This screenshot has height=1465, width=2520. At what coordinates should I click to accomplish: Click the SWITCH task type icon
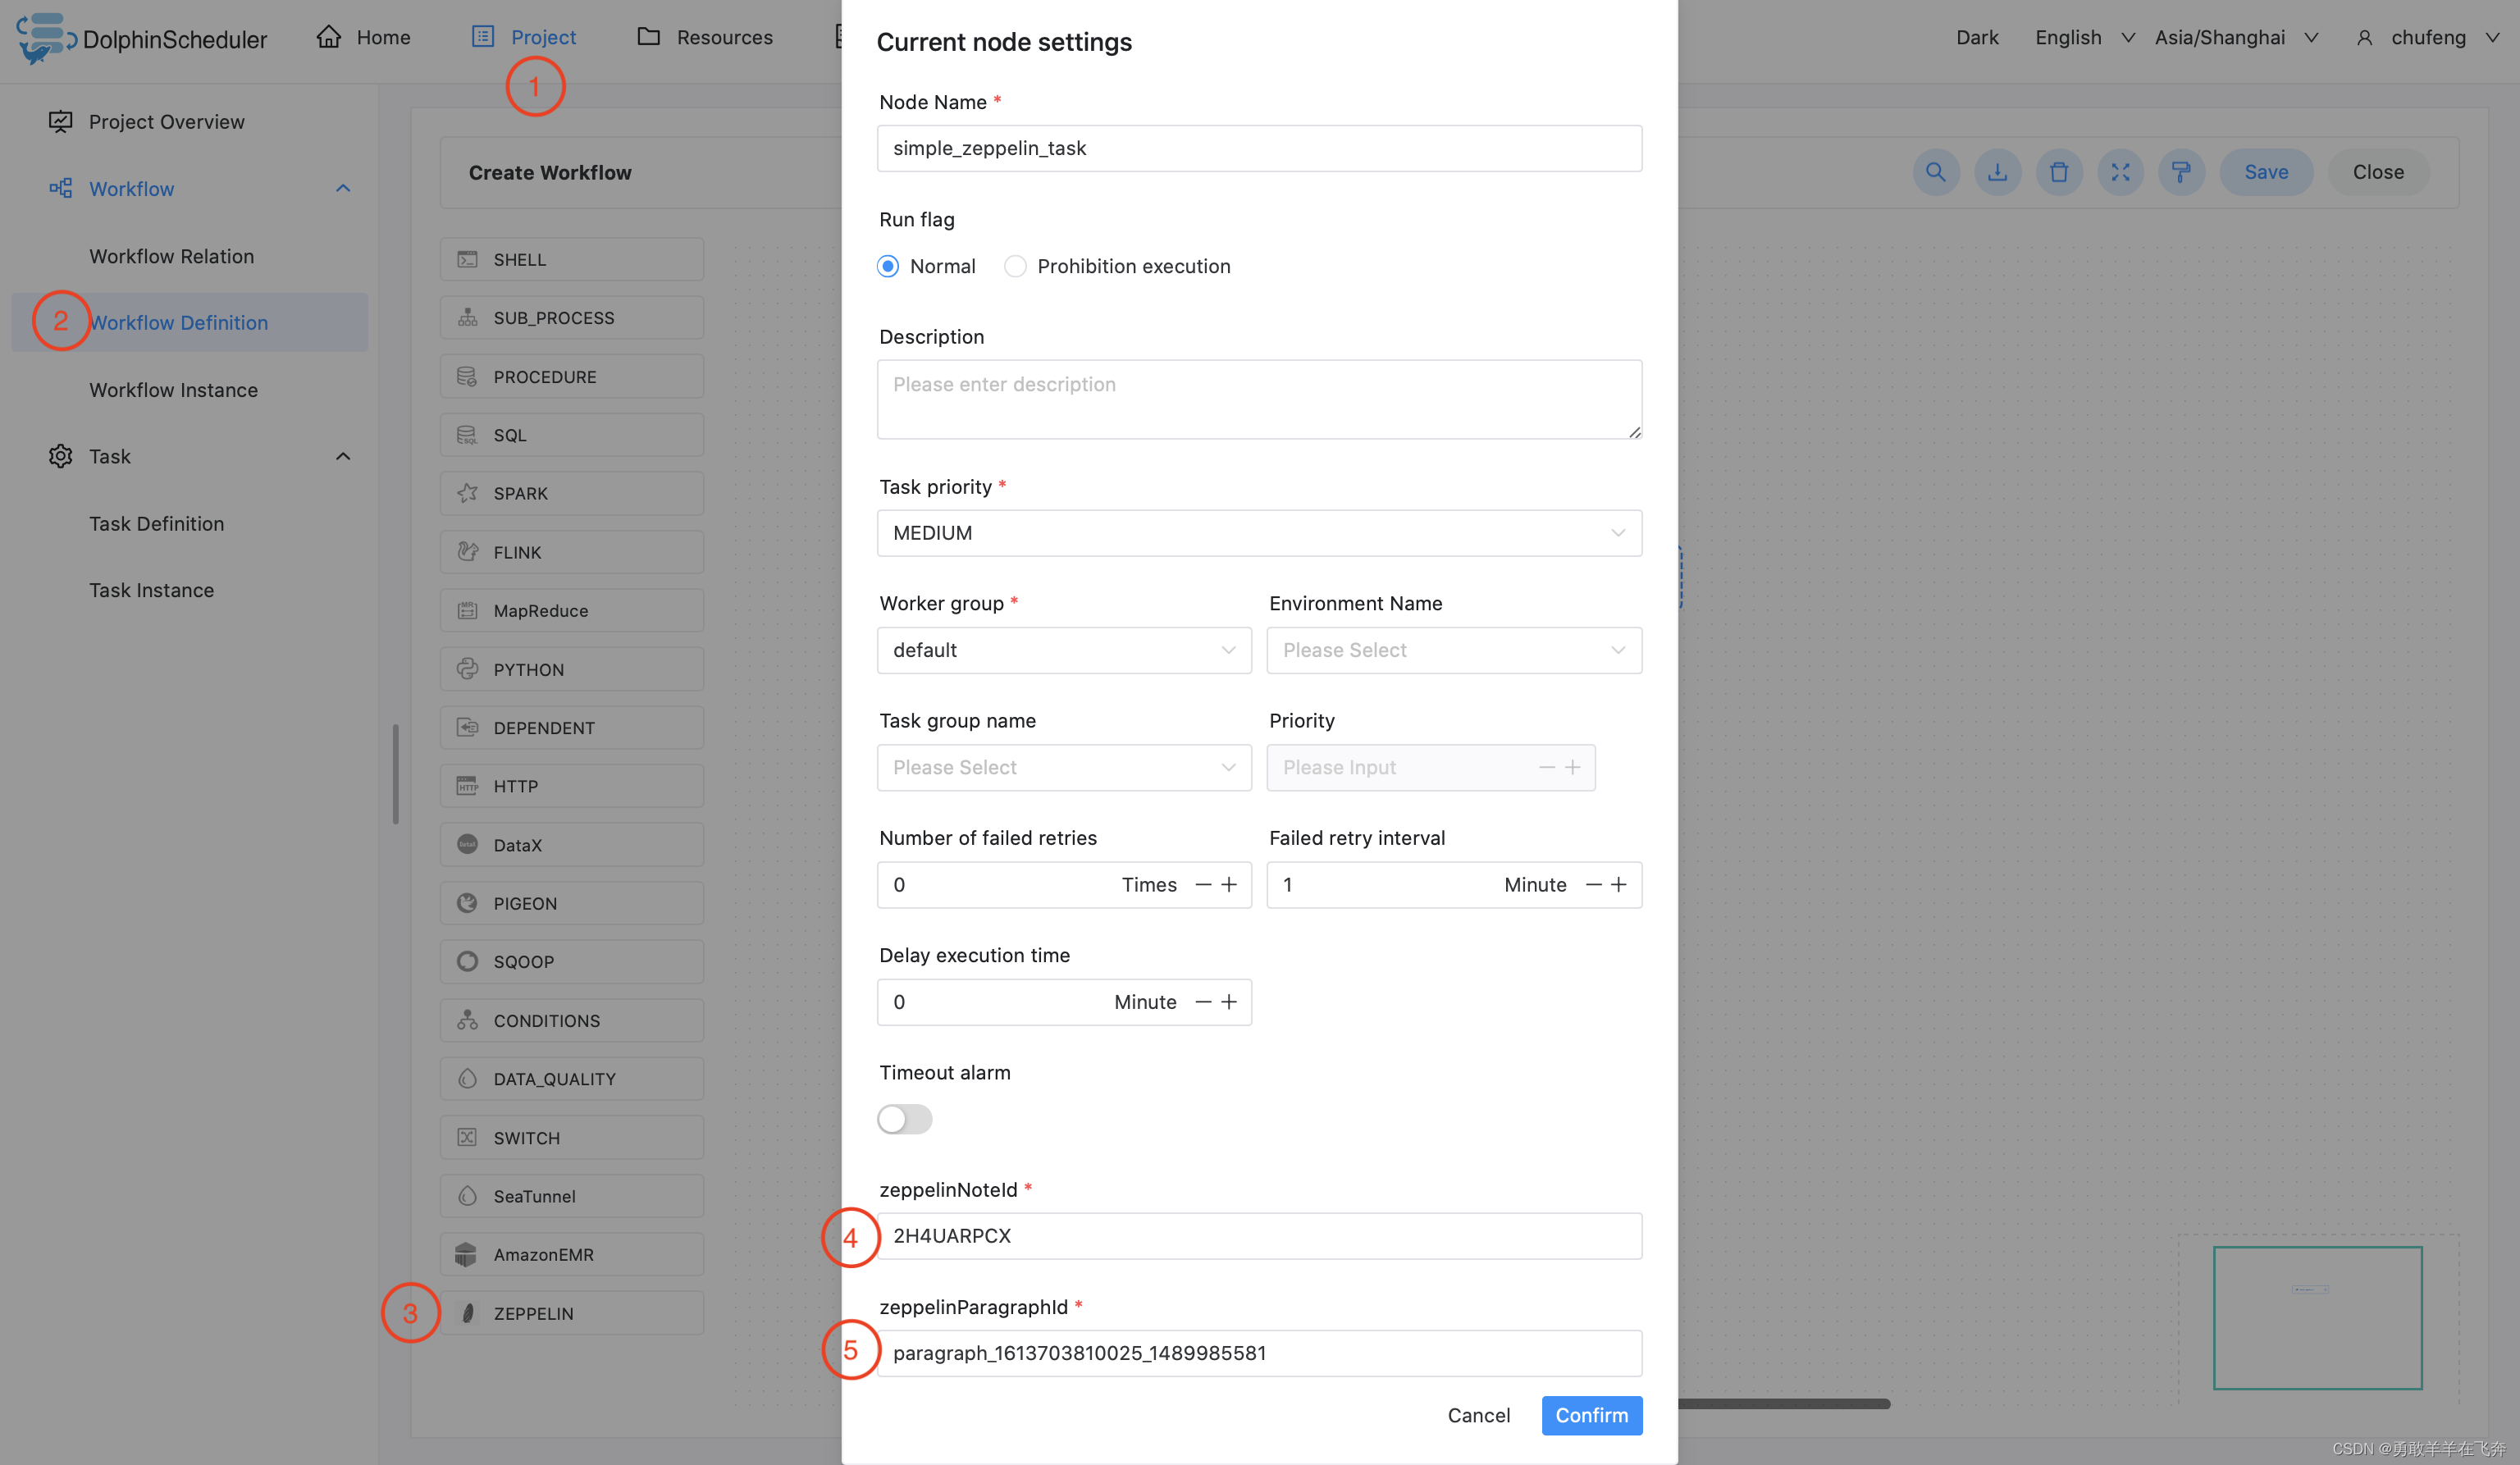point(469,1135)
